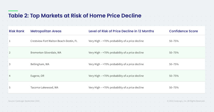
Task: Click the confidence score in Bremerton row
Action: pos(174,53)
